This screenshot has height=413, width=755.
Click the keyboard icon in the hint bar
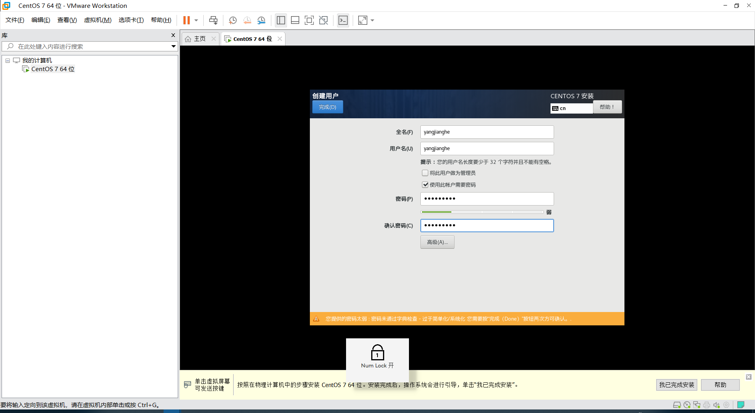point(188,385)
